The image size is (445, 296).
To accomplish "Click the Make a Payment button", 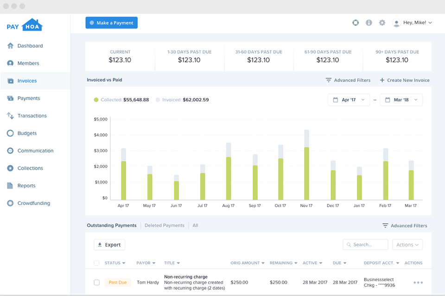I will click(x=111, y=22).
